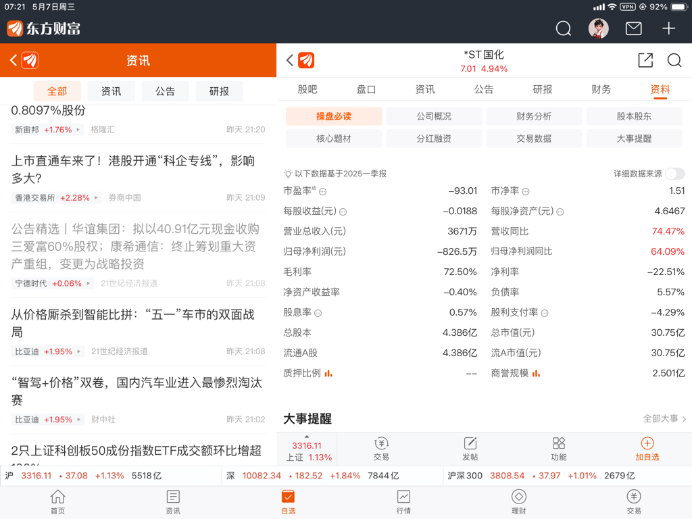
Task: Tap the info icon next to 股息率
Action: 318,314
